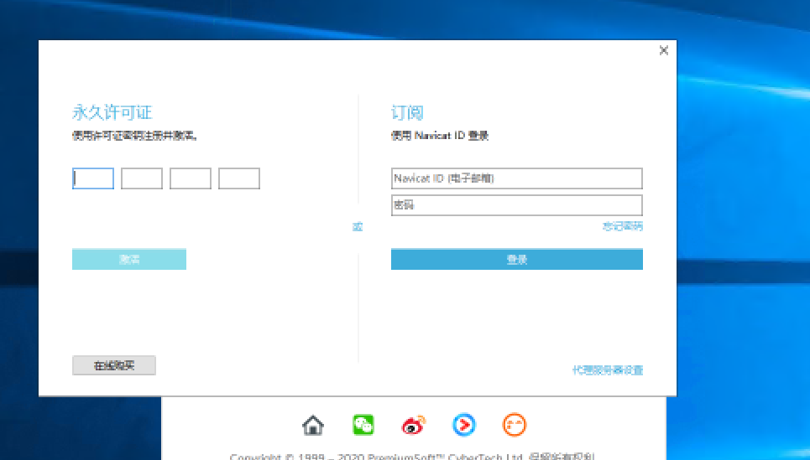Click the Navicat ID email field
The image size is (810, 460).
(516, 178)
